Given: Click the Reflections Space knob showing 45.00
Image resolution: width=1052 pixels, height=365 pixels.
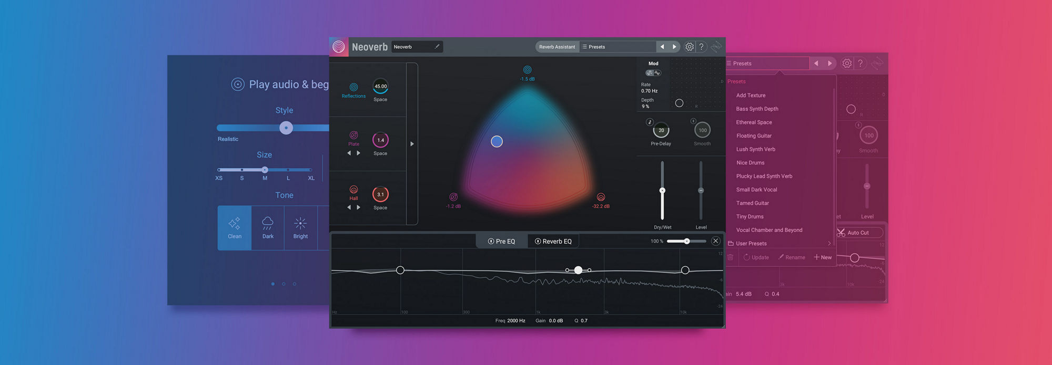Looking at the screenshot, I should (x=380, y=86).
